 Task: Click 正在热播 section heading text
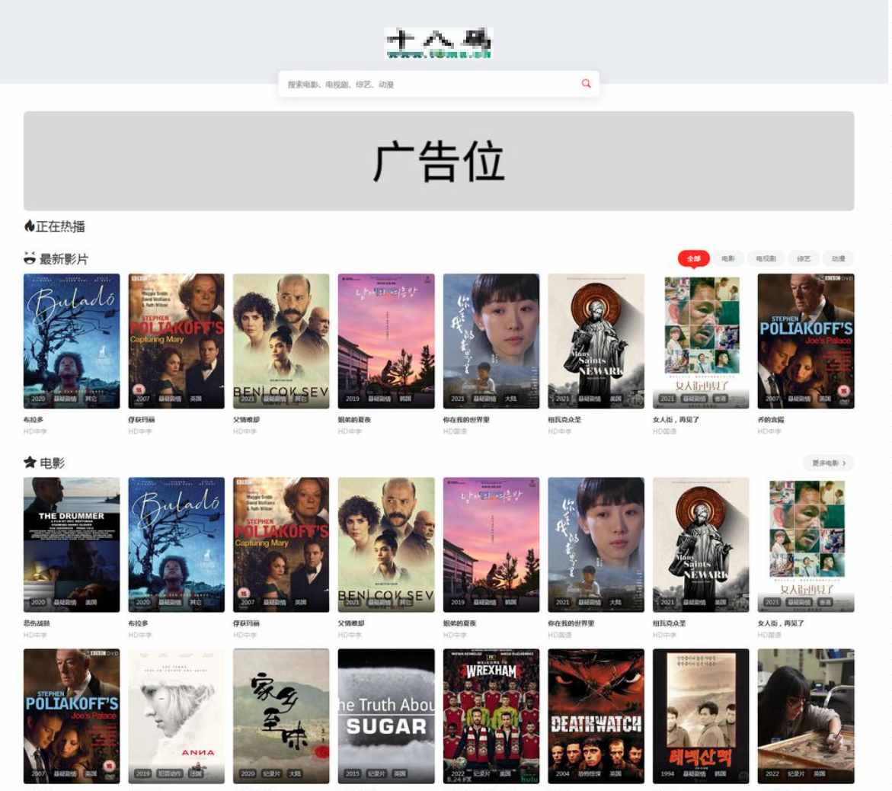coord(60,226)
